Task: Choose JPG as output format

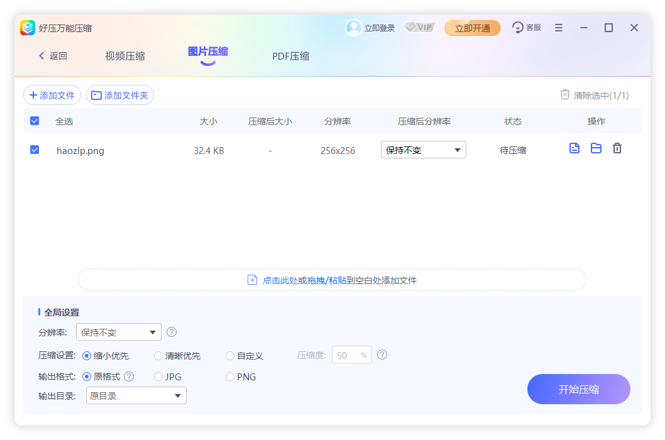Action: 158,377
